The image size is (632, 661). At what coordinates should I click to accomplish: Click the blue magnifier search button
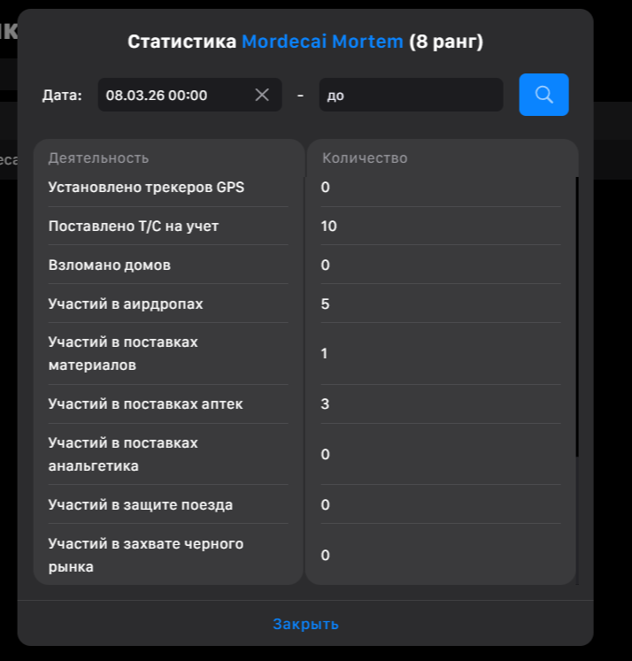[x=543, y=95]
